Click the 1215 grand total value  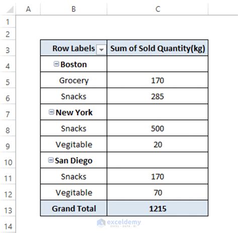(x=158, y=208)
